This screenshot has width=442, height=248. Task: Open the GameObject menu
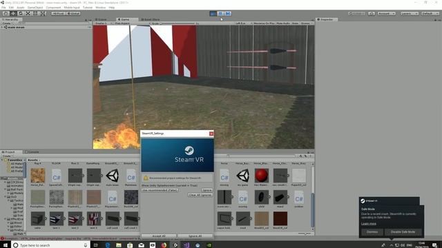coord(35,8)
